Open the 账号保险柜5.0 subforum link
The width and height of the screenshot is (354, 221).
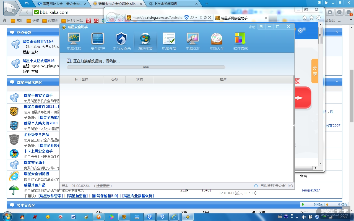(105, 196)
